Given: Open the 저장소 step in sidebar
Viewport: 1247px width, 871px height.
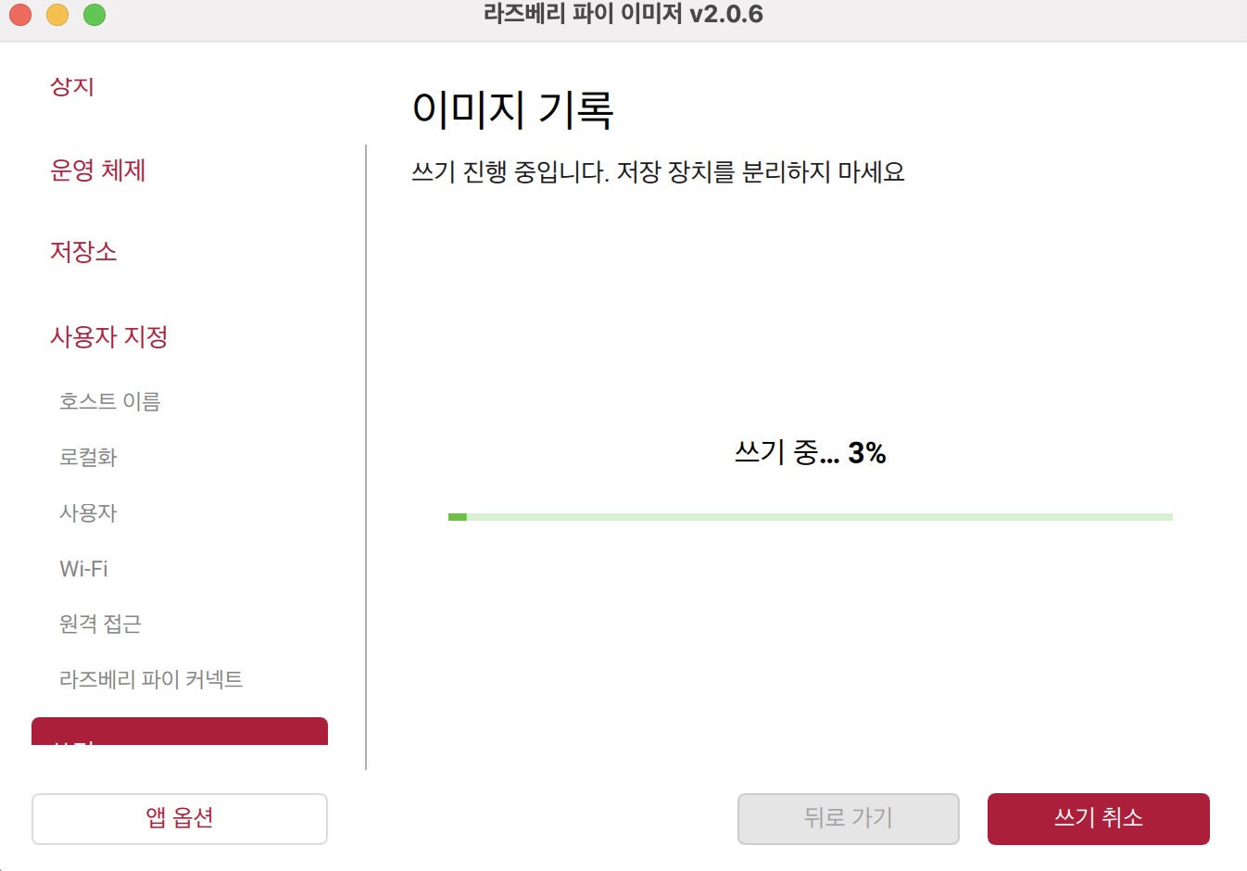Looking at the screenshot, I should coord(83,252).
